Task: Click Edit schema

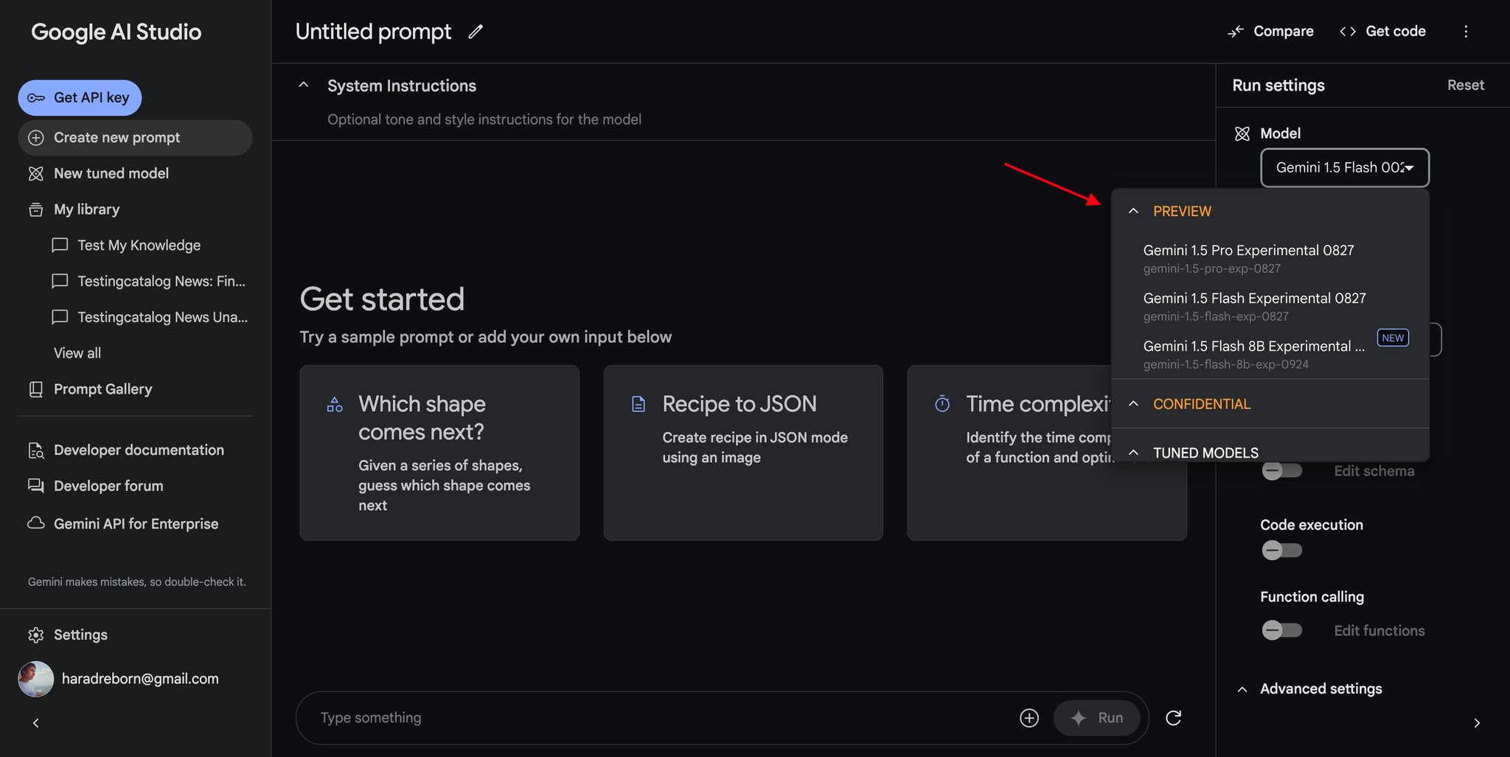Action: (x=1374, y=471)
